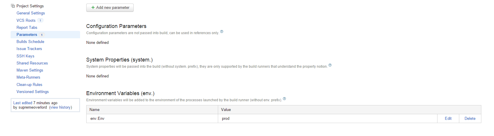Image resolution: width=494 pixels, height=136 pixels.
Task: Click the plus icon on Add new parameter
Action: (93, 8)
